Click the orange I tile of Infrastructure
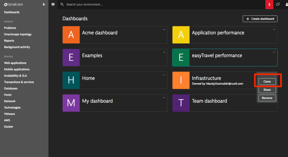This screenshot has width=288, height=157. (x=181, y=80)
